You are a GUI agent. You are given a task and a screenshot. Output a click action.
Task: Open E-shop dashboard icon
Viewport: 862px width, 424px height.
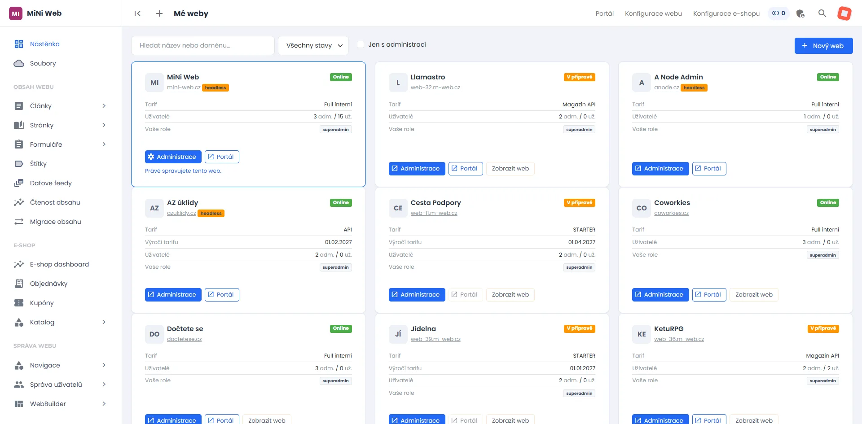(19, 264)
